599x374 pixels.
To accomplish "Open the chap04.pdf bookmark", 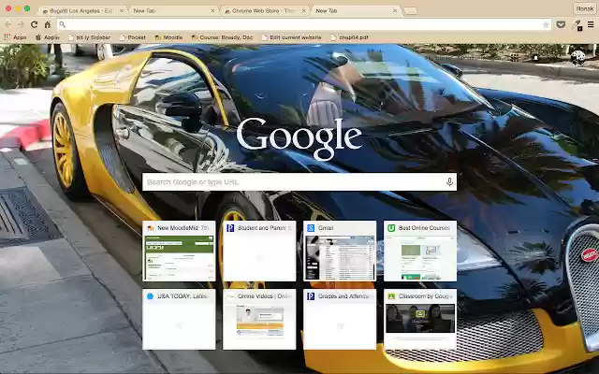I will tap(349, 37).
